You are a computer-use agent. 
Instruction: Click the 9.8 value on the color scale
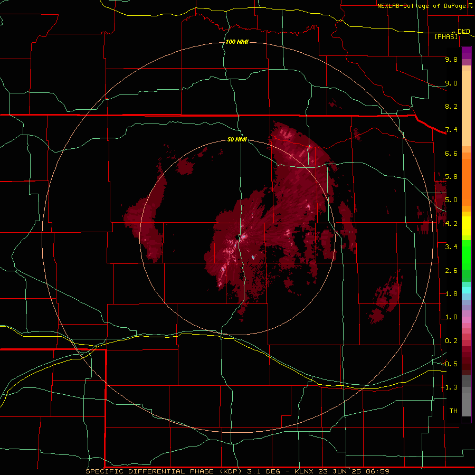pyautogui.click(x=451, y=59)
